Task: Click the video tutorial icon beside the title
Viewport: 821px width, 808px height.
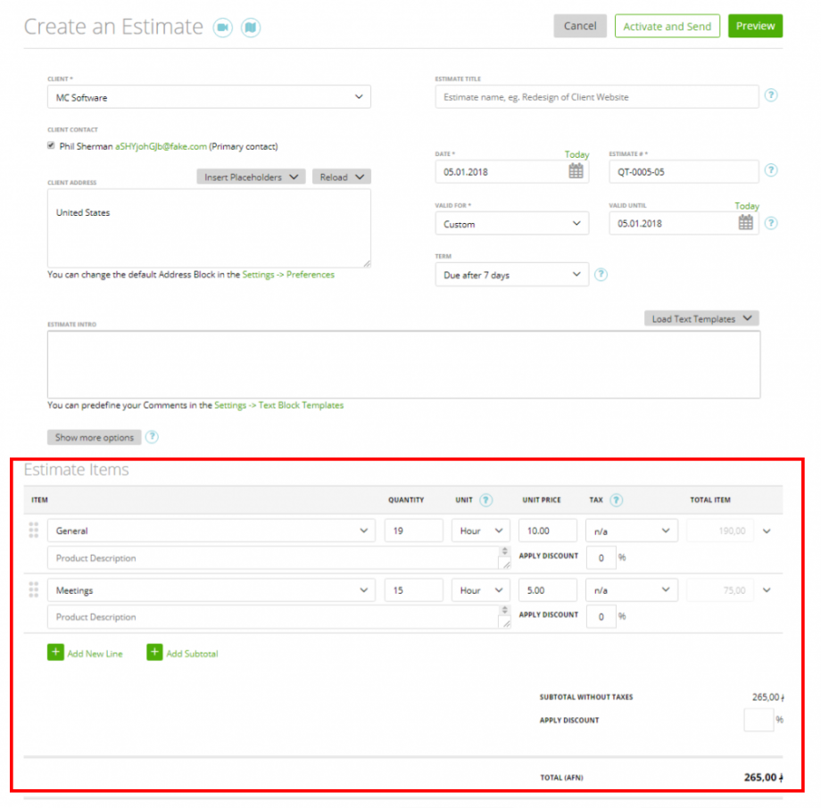Action: click(223, 28)
